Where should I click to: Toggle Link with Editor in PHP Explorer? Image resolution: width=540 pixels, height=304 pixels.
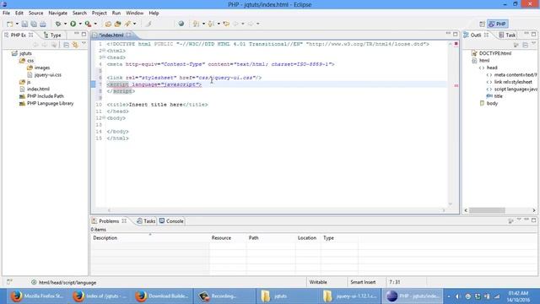(x=75, y=45)
